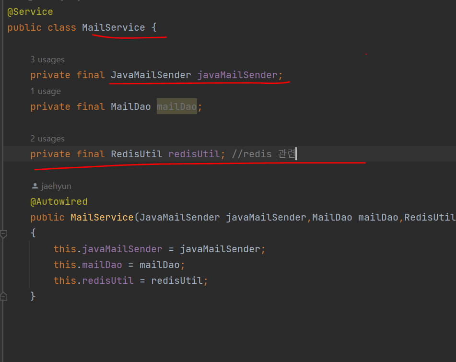456x362 pixels.
Task: Click the '3 usages' inlay hint
Action: coord(47,59)
